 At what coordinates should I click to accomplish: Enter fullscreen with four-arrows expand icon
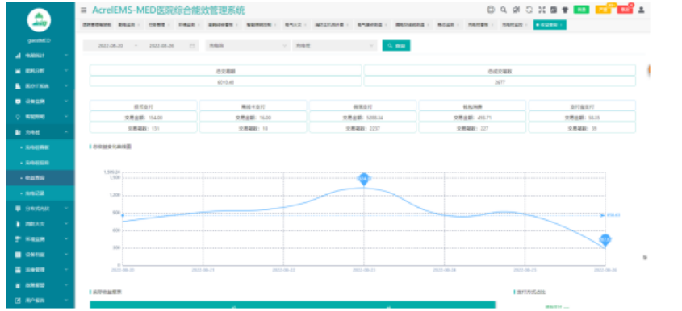point(542,10)
